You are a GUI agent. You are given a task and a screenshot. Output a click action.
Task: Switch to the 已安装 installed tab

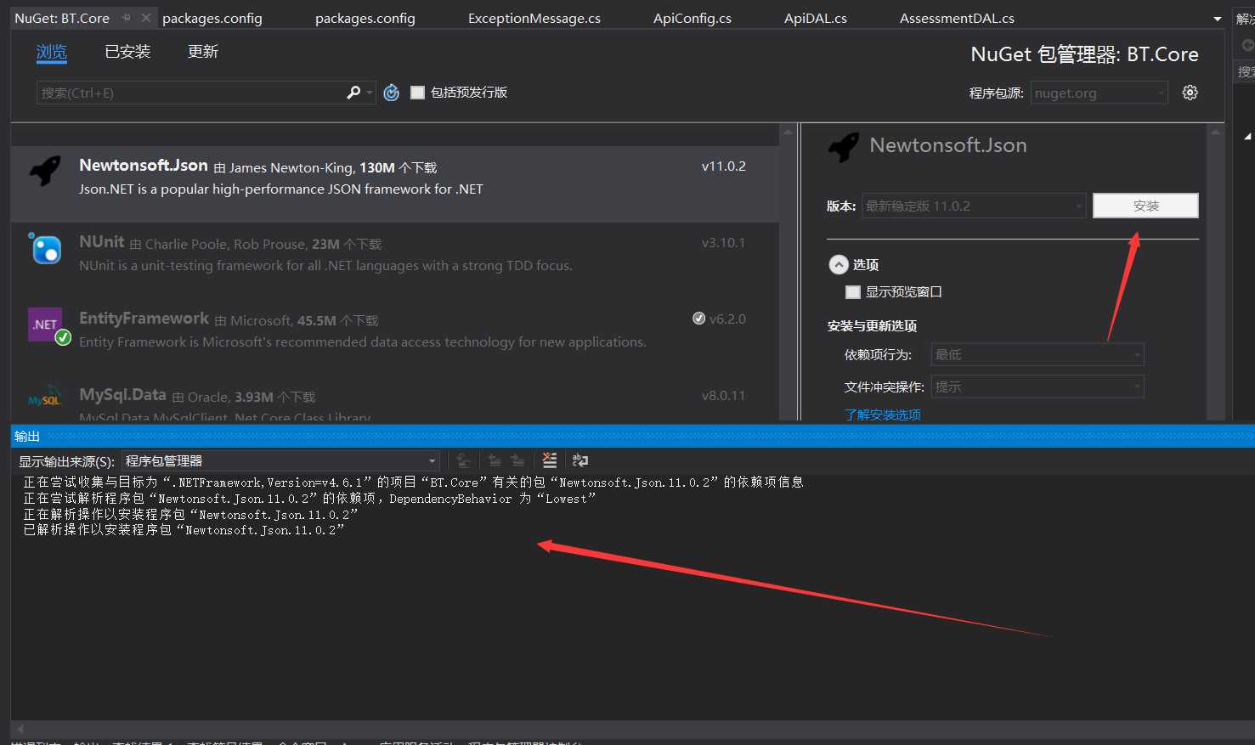[127, 52]
